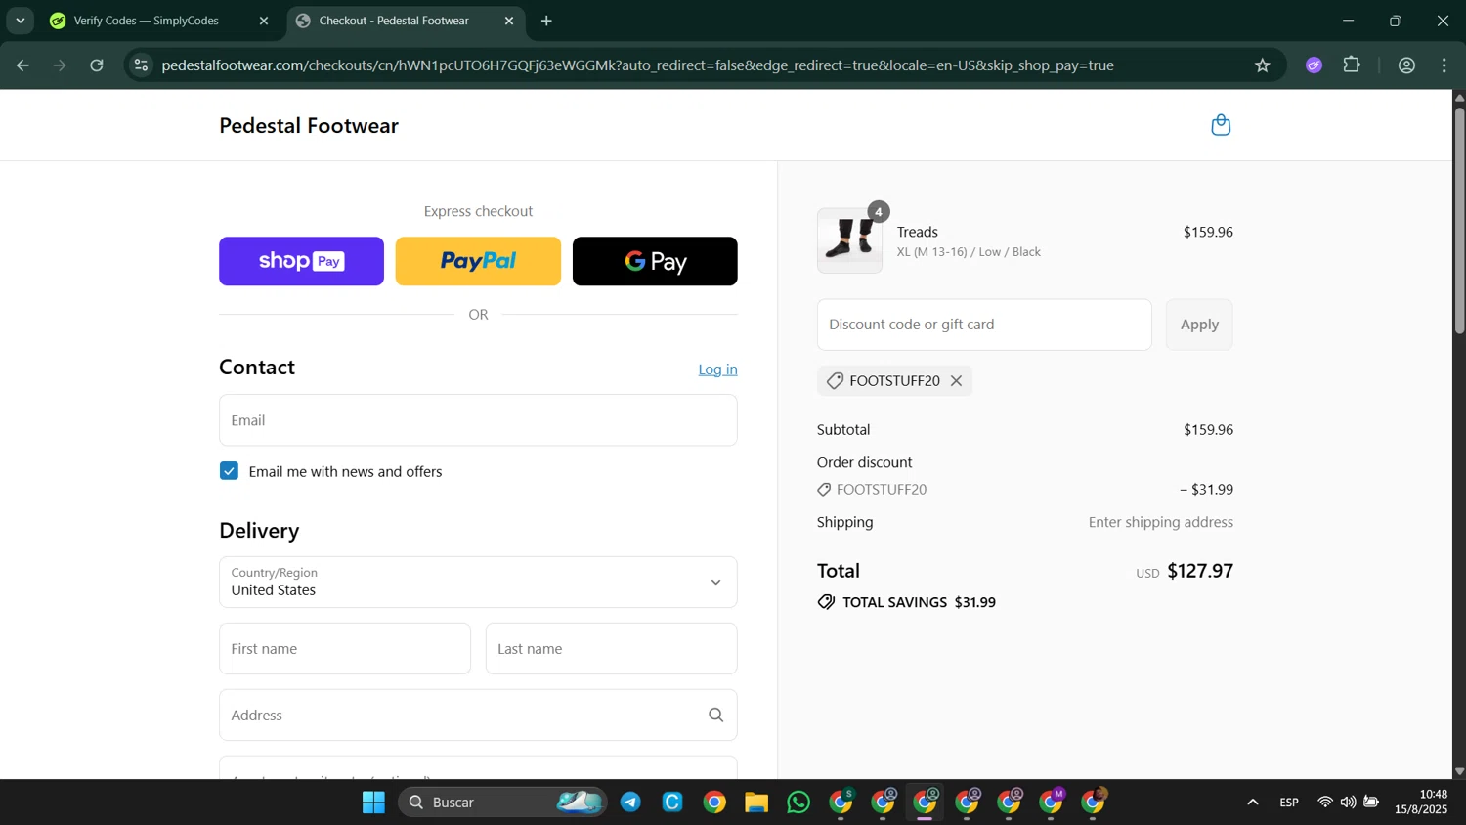View site information icon in address bar

(141, 65)
